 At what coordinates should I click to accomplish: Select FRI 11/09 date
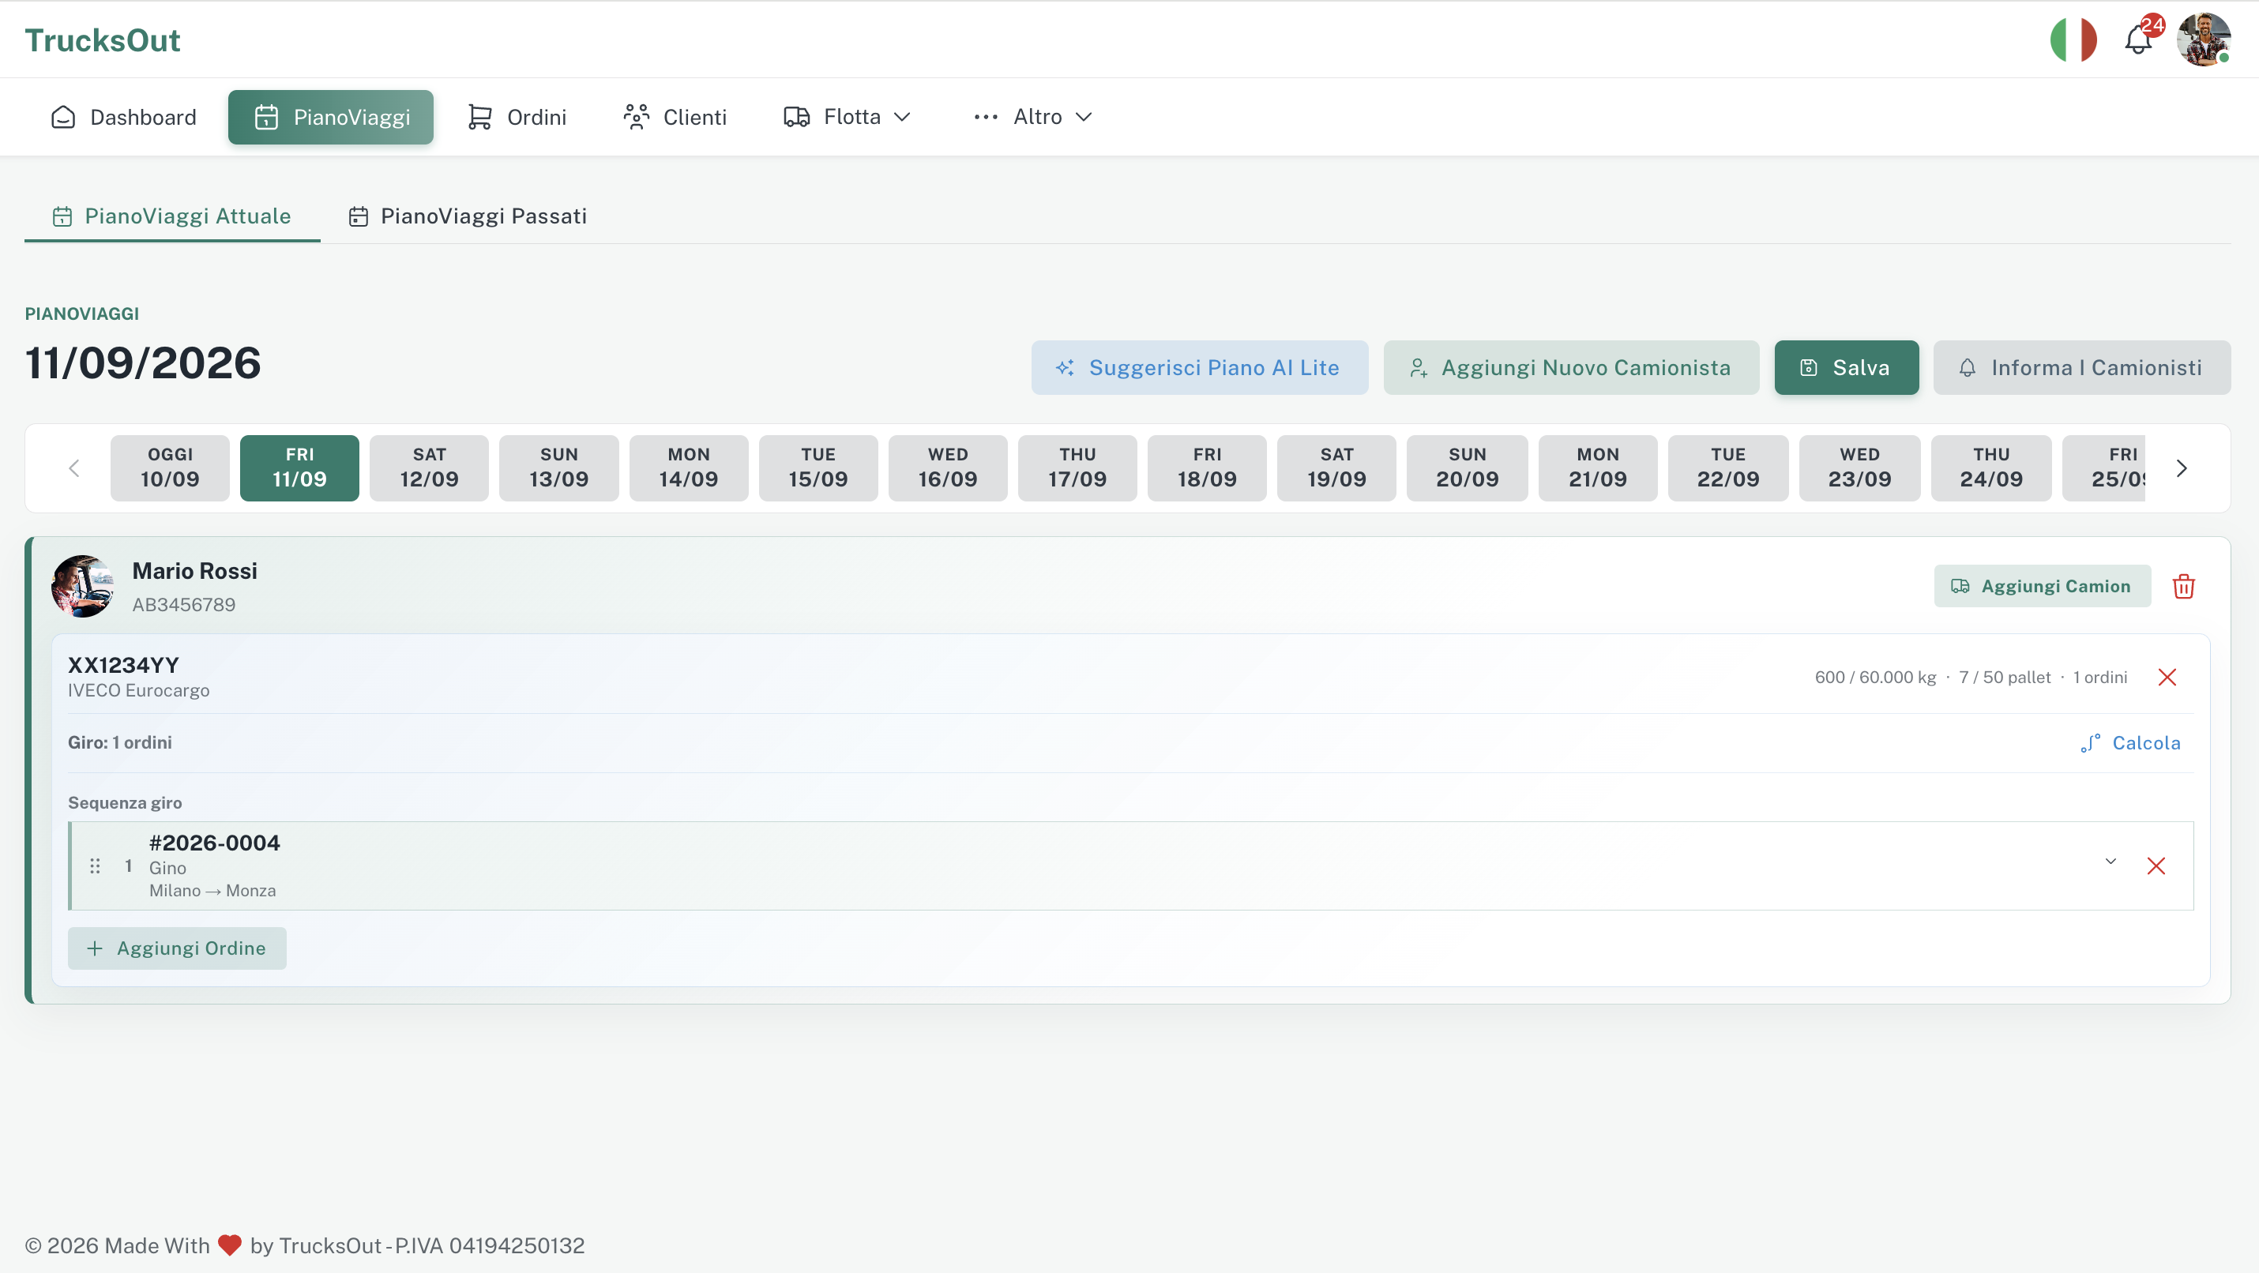point(300,468)
